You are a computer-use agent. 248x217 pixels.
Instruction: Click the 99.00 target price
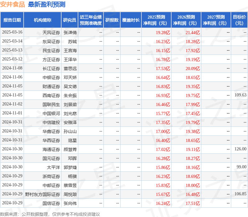[241, 167]
